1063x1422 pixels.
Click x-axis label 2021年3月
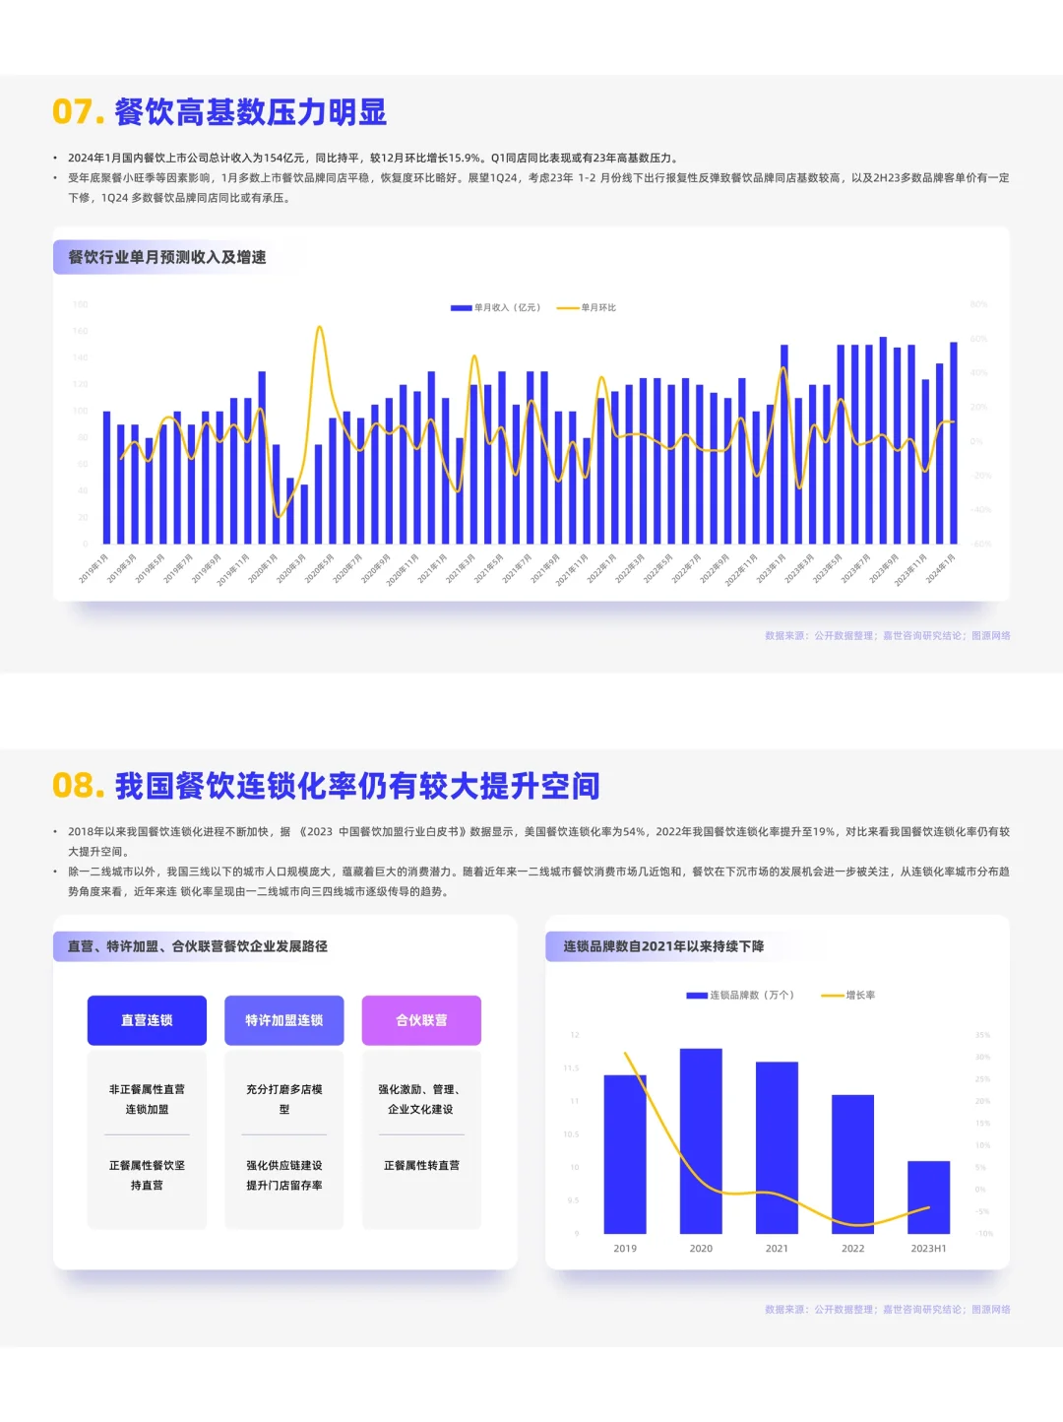click(x=461, y=569)
